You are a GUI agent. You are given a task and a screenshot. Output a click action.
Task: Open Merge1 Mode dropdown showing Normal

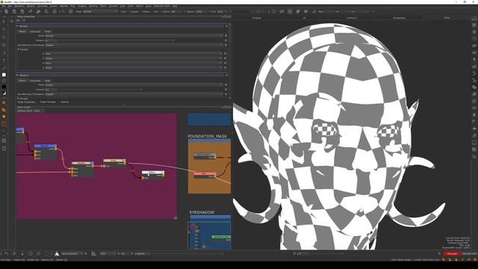134,36
